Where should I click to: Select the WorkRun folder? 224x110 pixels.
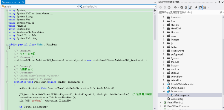[x=176, y=80]
